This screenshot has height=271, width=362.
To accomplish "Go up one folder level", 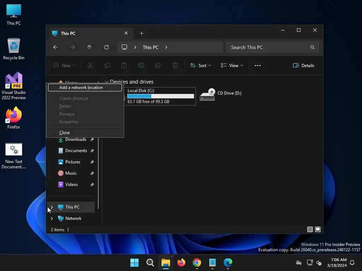I will point(89,47).
